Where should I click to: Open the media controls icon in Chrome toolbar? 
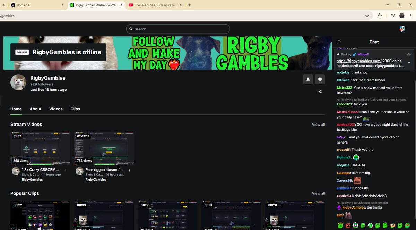click(x=393, y=16)
